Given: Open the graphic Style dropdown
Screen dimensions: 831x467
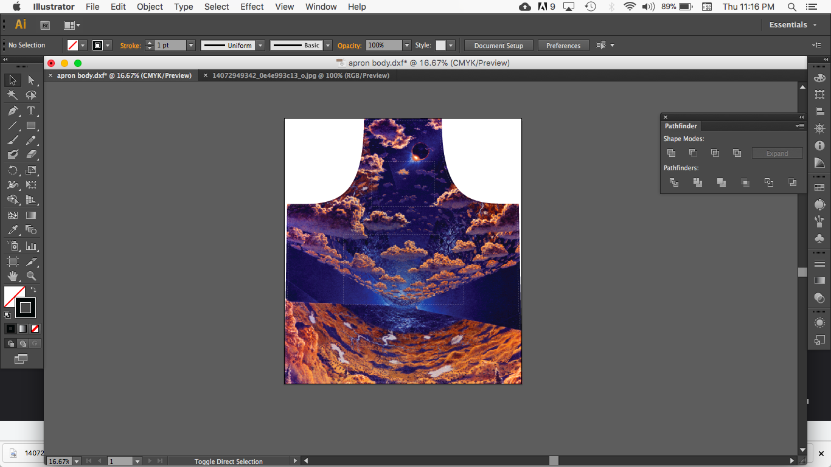Looking at the screenshot, I should (x=450, y=46).
